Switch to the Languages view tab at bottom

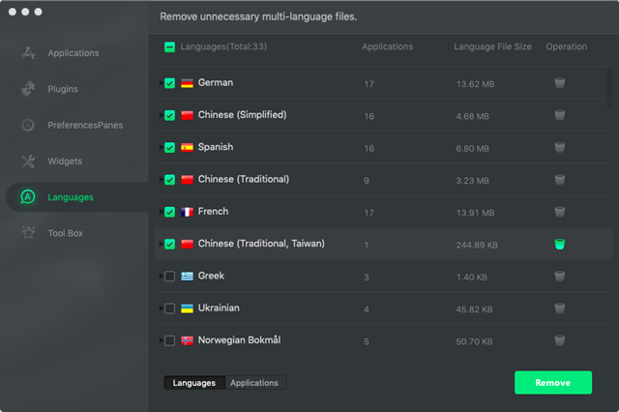click(194, 383)
